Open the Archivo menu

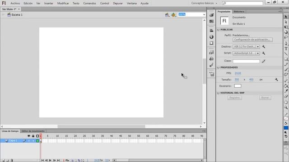[15, 3]
